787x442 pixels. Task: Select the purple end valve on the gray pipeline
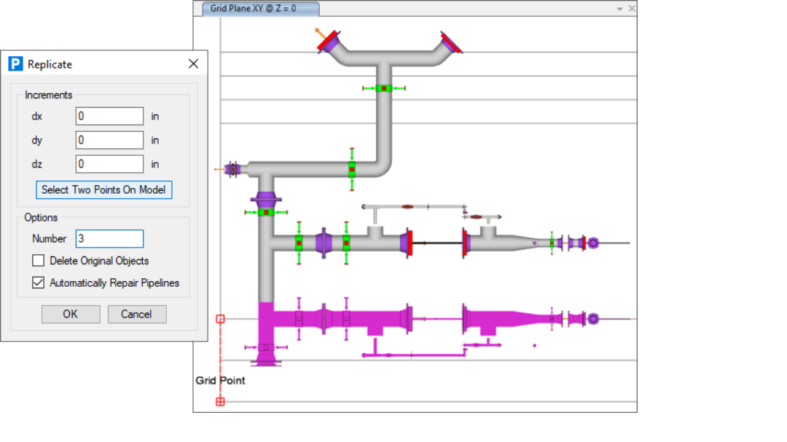point(593,243)
